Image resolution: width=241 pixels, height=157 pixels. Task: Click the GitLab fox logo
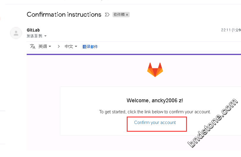(155, 70)
